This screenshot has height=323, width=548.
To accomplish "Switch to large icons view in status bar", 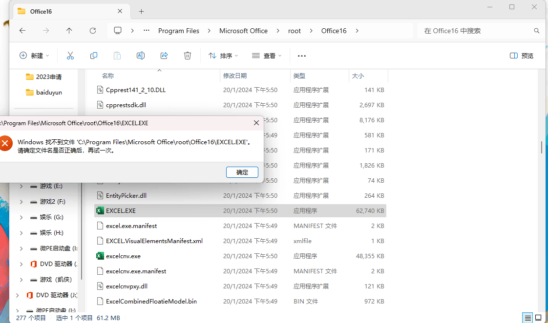I will tap(538, 318).
